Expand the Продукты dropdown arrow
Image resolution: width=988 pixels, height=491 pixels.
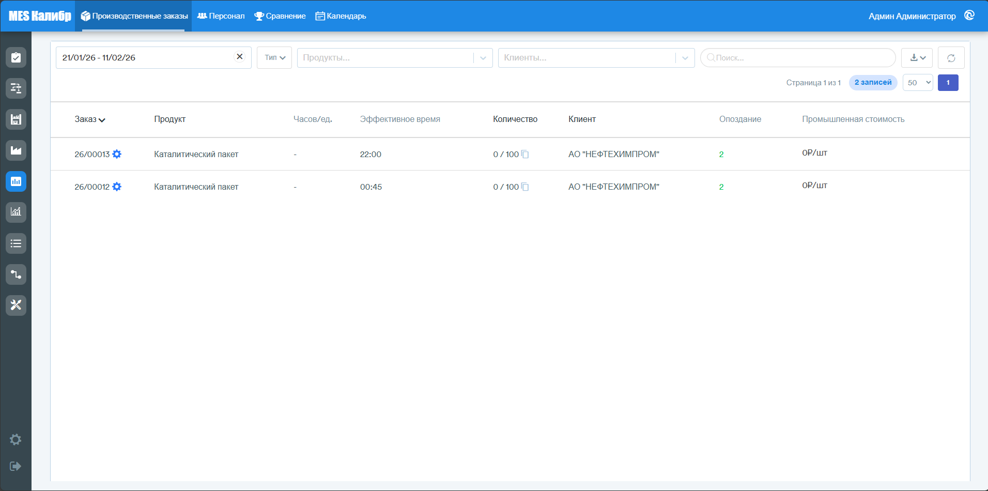tap(483, 58)
